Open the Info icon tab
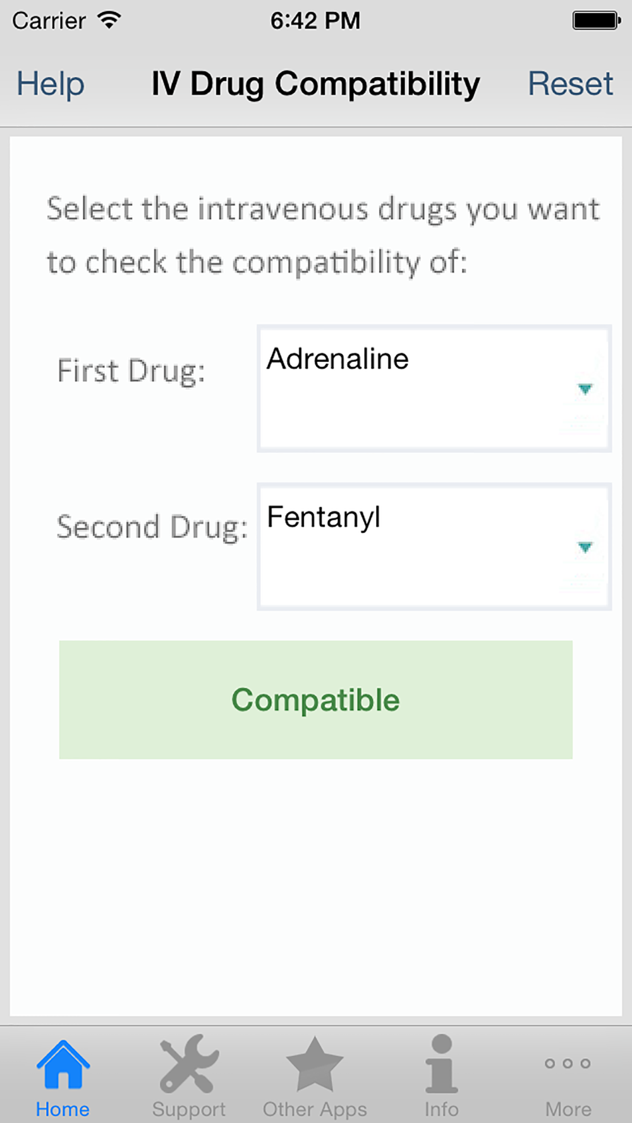Image resolution: width=632 pixels, height=1123 pixels. (441, 1064)
